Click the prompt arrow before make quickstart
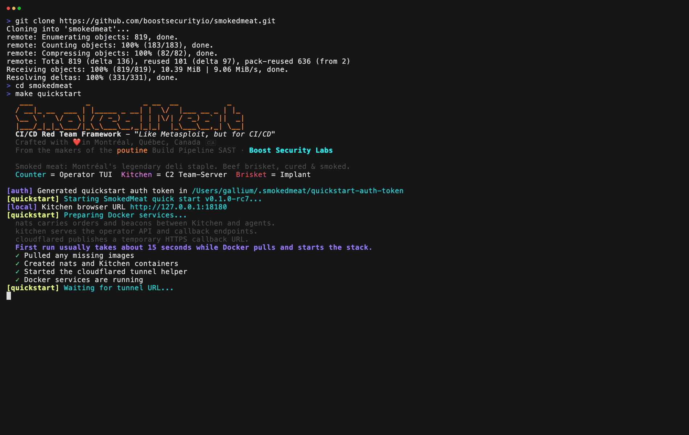Viewport: 689px width, 435px height. (x=9, y=94)
